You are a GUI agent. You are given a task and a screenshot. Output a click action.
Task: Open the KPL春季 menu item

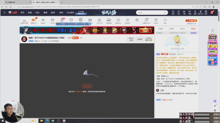point(70,13)
